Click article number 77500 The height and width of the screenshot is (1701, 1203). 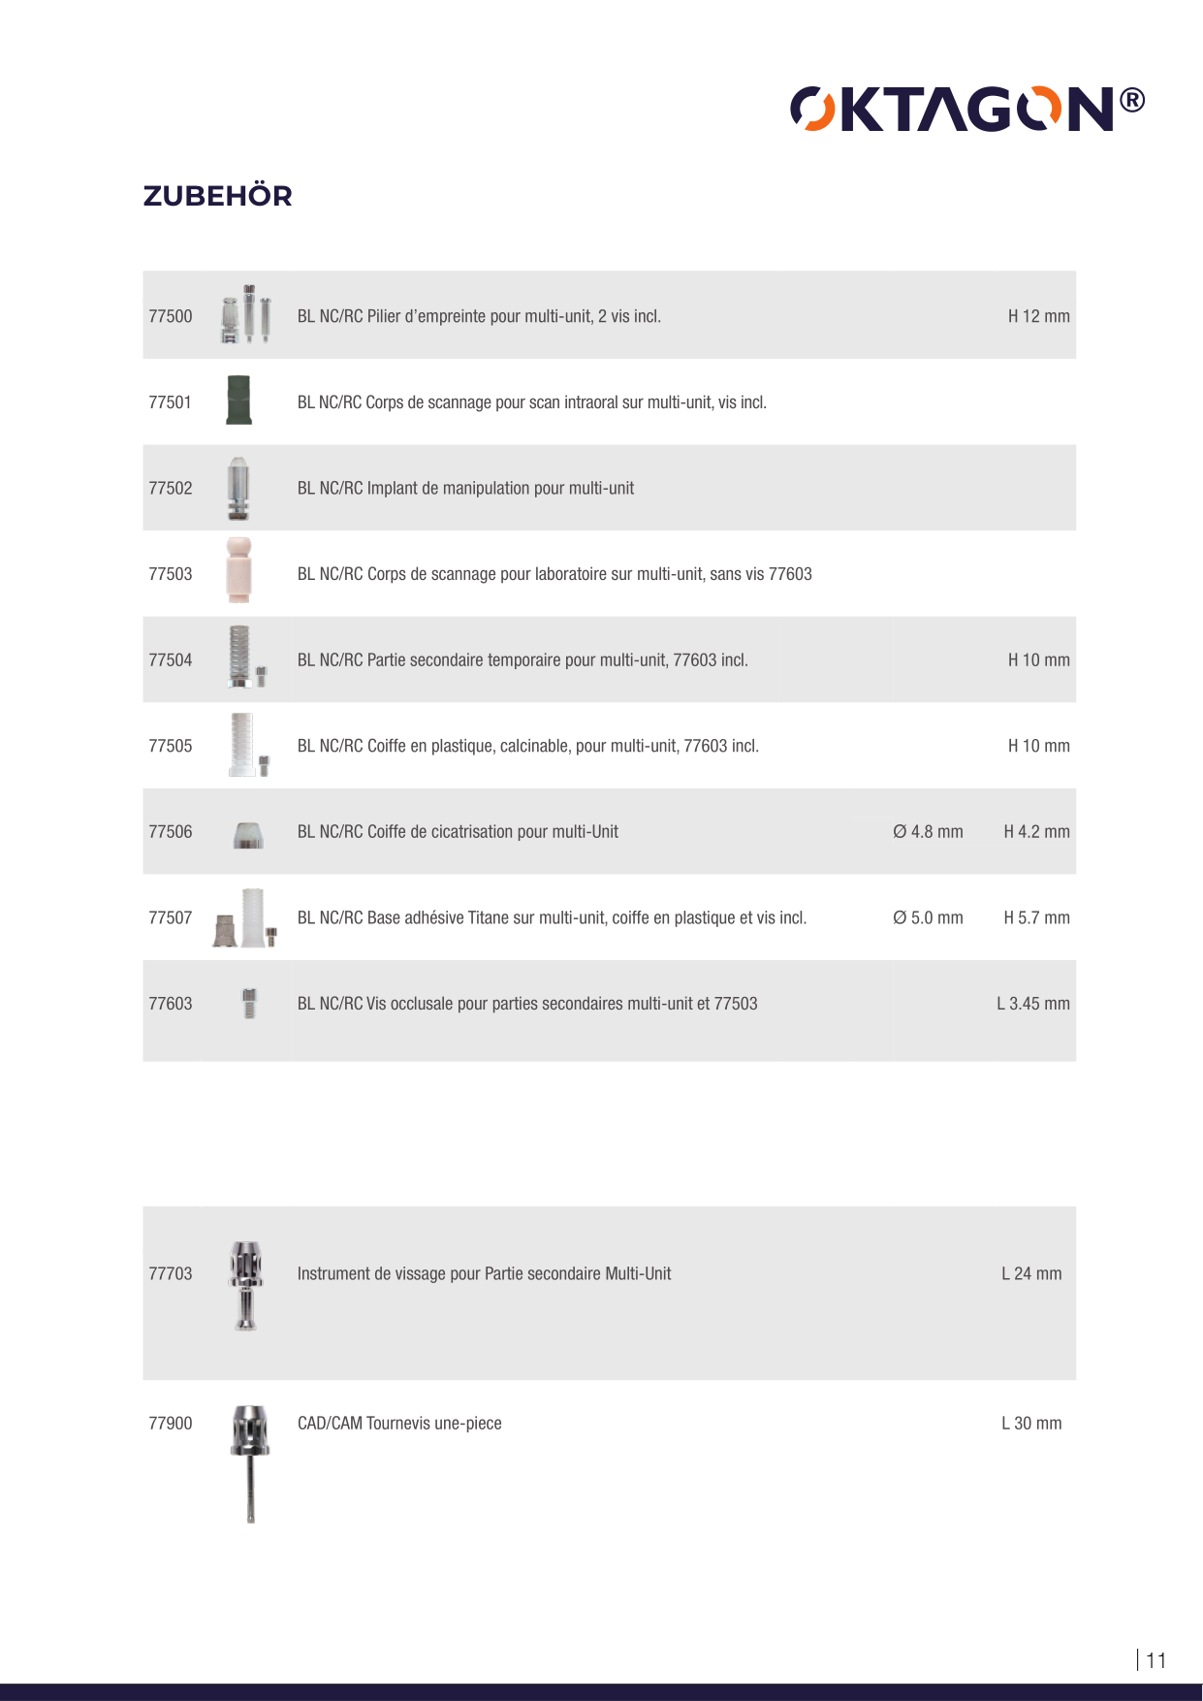coord(171,316)
